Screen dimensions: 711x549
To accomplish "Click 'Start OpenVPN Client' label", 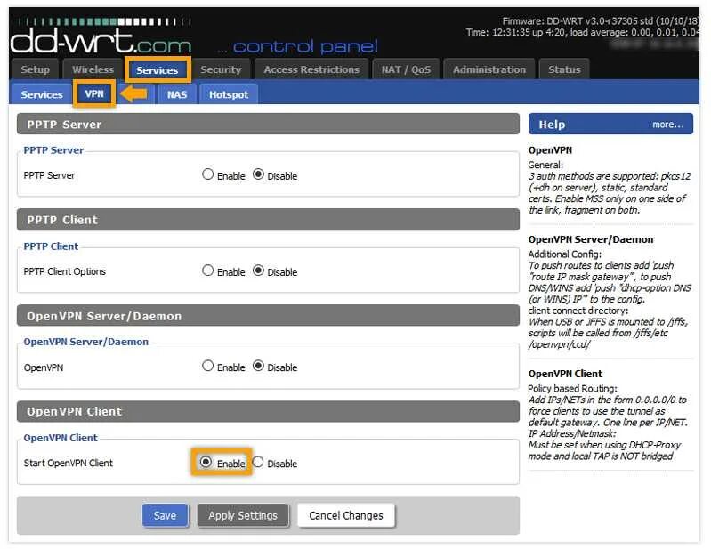I will tap(68, 463).
